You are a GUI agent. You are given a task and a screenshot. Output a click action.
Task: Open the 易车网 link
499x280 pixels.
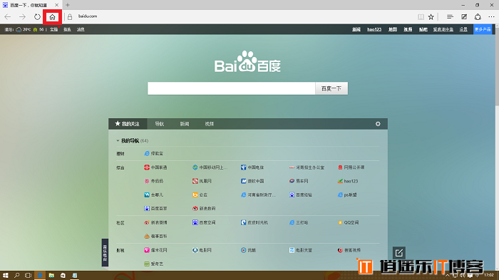[299, 181]
